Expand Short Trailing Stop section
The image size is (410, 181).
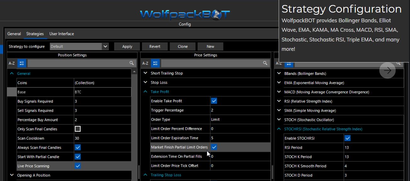coord(145,73)
